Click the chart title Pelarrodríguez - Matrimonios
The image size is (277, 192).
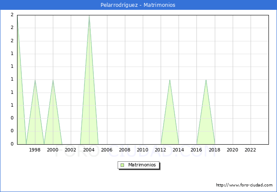138,5
